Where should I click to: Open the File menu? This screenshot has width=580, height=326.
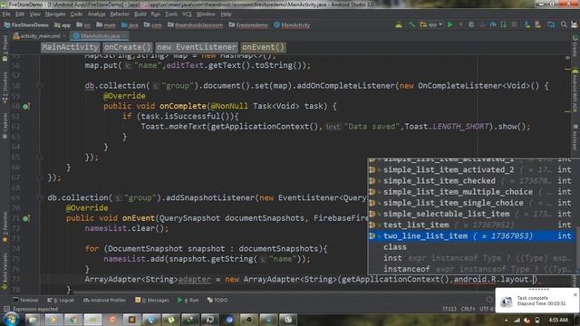pyautogui.click(x=6, y=14)
